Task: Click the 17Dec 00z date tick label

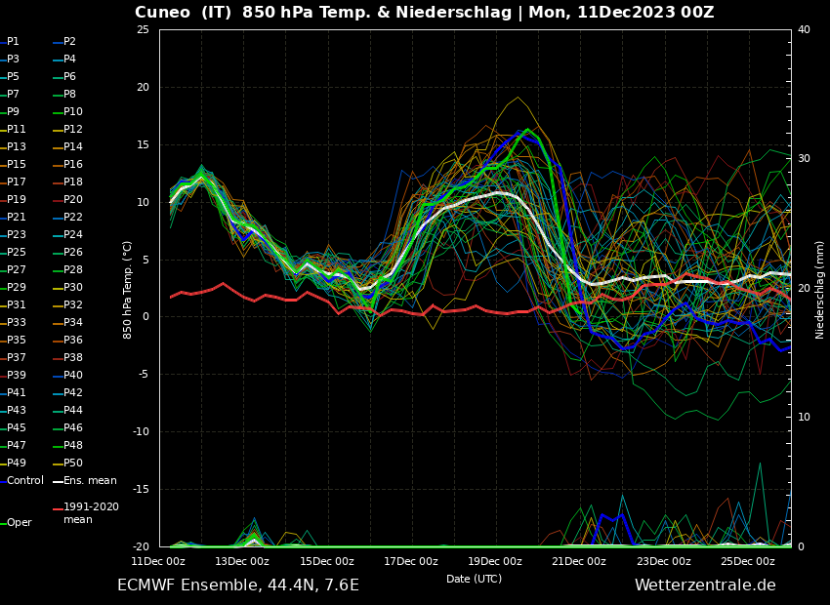Action: tap(410, 561)
